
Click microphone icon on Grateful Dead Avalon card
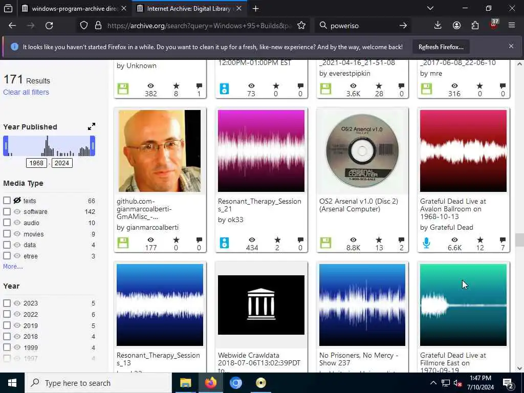click(426, 243)
